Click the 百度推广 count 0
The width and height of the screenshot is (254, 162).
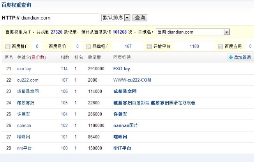point(37,46)
